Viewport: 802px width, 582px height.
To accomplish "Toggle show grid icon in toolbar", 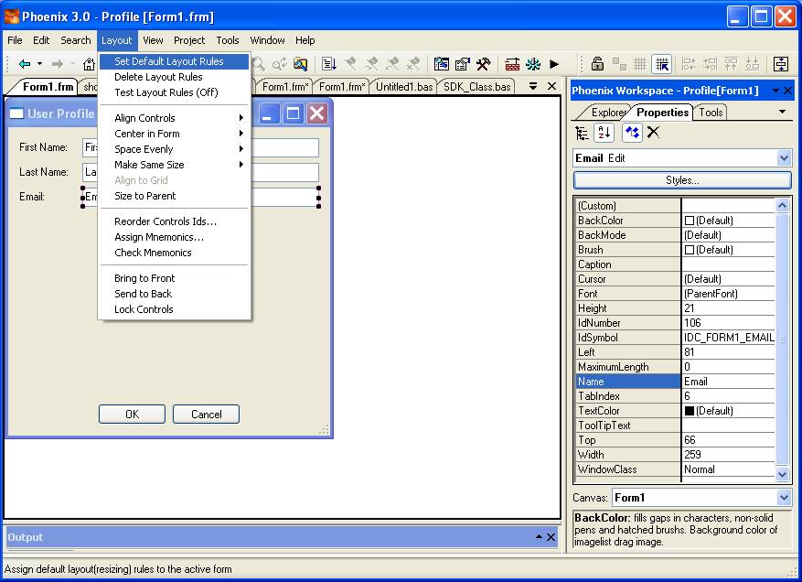I will pos(640,64).
